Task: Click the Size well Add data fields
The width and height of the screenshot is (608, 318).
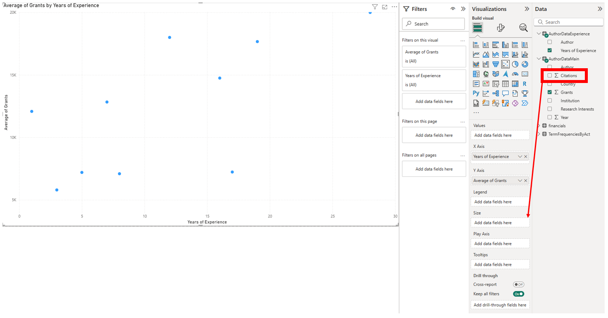Action: pos(500,223)
